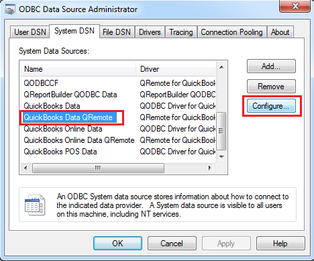Select QuickBooks POS Data row

tap(60, 152)
